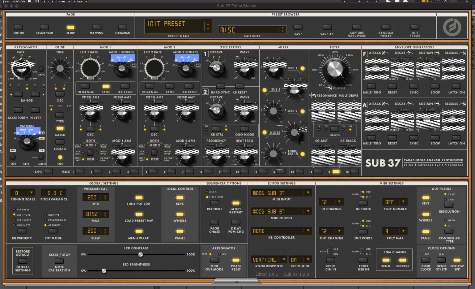This screenshot has height=289, width=475.
Task: Click the KB Priority selector button
Action: pyautogui.click(x=22, y=231)
